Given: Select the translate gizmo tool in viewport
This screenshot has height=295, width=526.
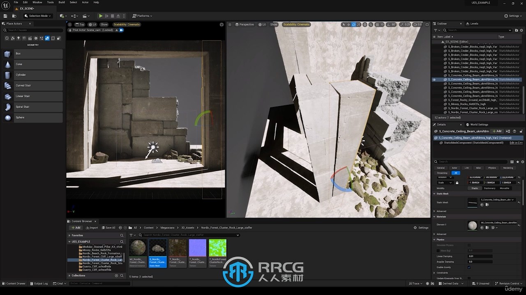Looking at the screenshot, I should (348, 25).
